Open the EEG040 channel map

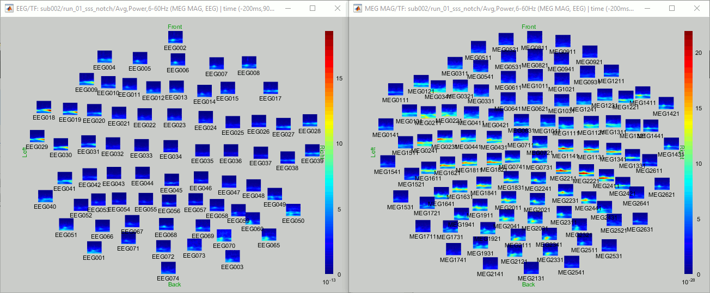[x=45, y=196]
